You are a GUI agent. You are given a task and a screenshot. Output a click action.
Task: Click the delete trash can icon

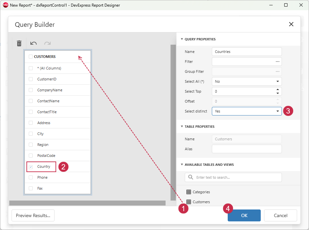coord(19,43)
